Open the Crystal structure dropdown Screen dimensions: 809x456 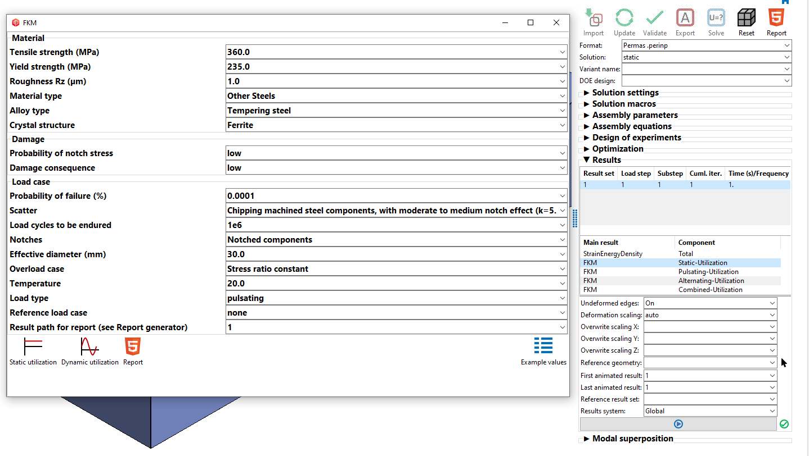563,125
